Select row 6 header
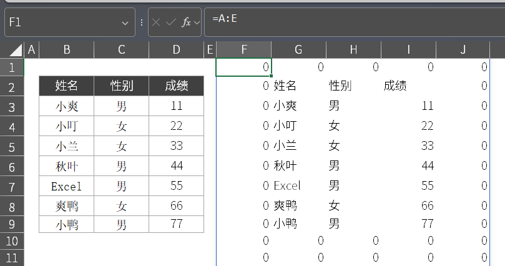The image size is (505, 266). click(12, 166)
